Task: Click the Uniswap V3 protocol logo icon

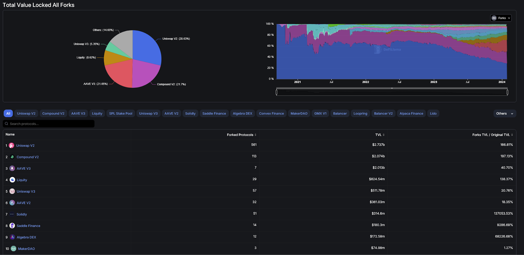Action: tap(12, 191)
